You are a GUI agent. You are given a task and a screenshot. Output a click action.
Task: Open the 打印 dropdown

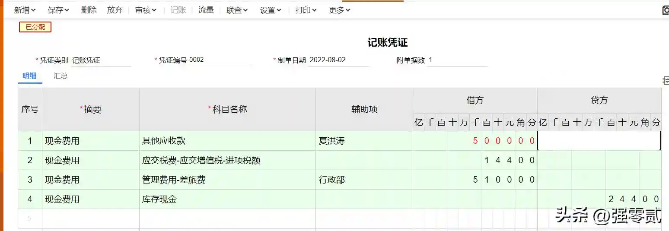tap(306, 10)
